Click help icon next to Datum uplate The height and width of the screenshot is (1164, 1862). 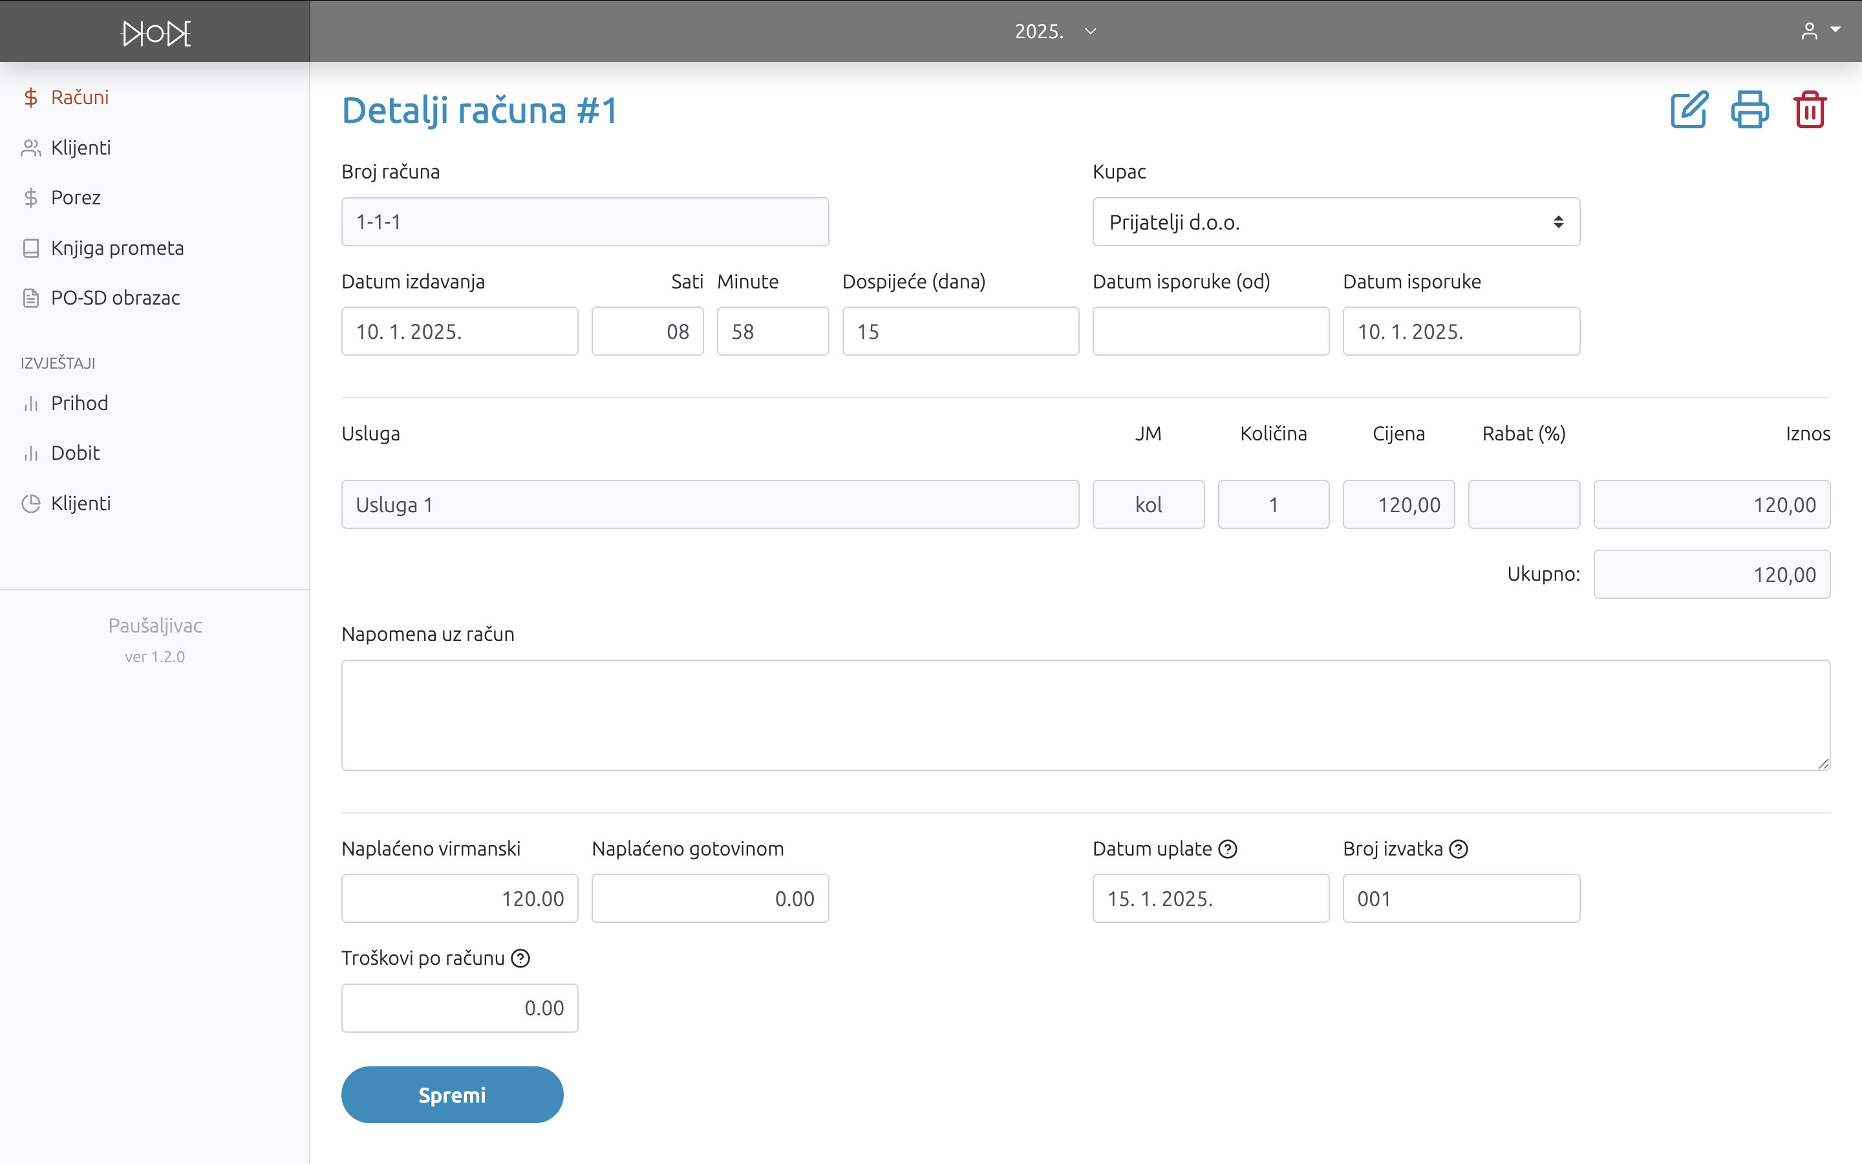click(1228, 848)
